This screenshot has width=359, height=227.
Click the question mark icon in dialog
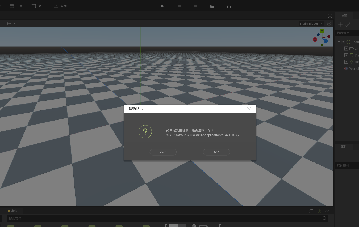click(145, 132)
